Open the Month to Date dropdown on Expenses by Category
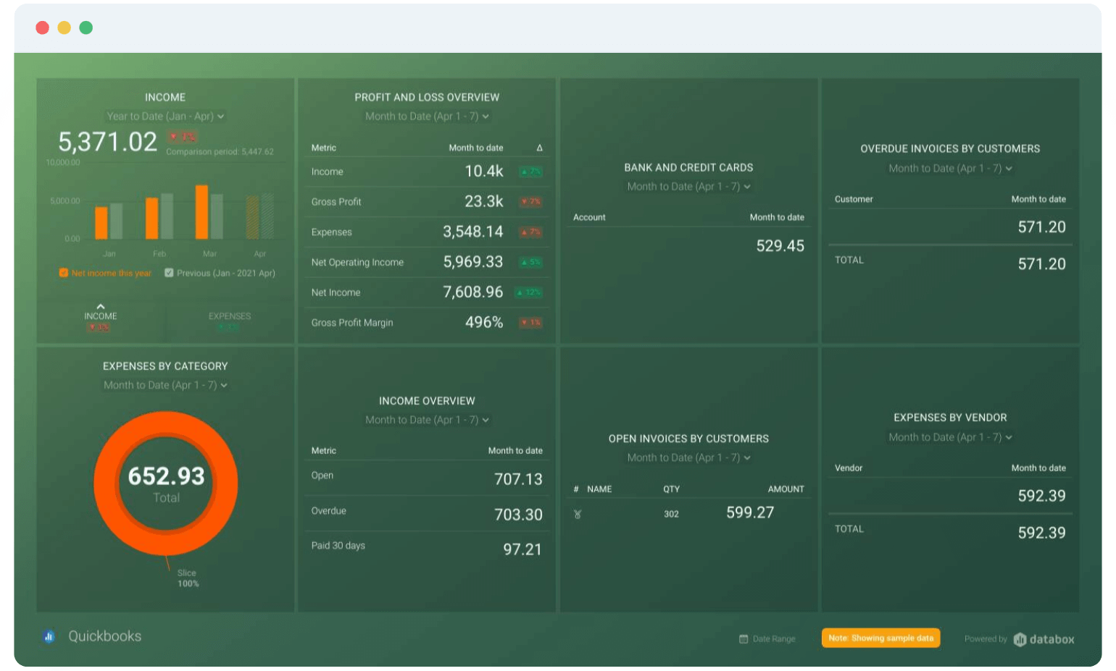 (165, 385)
